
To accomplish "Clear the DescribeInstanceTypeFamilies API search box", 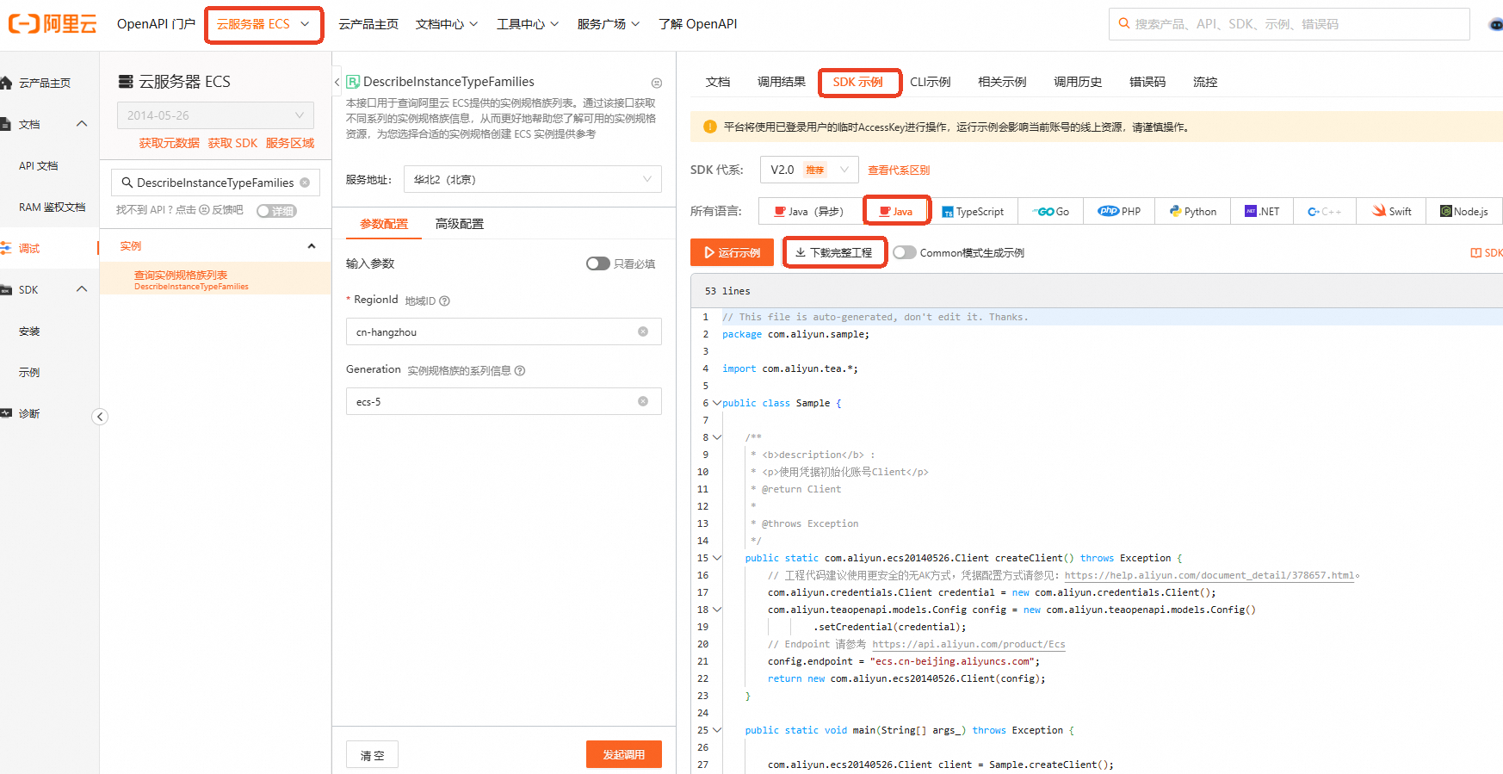I will (x=305, y=183).
